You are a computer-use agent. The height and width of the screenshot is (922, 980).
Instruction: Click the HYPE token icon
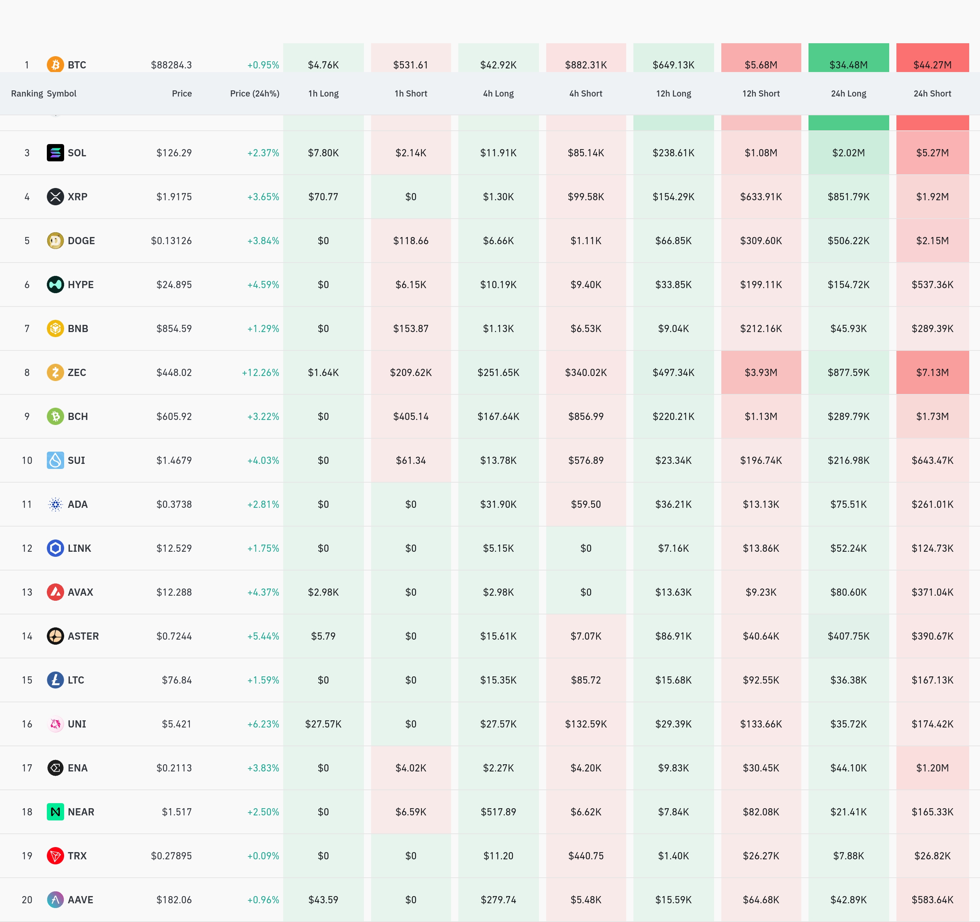click(x=55, y=284)
